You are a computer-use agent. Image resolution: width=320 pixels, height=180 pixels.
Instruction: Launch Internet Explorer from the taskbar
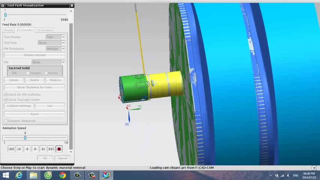(19, 175)
